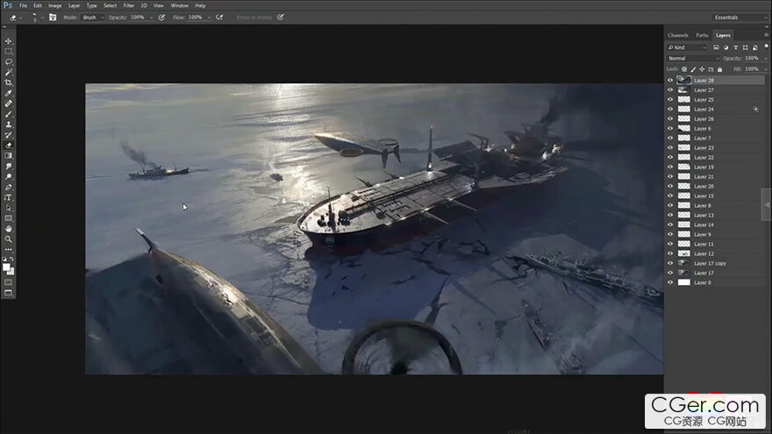The width and height of the screenshot is (772, 434).
Task: Lock image pixels with brush icon
Action: coord(693,69)
